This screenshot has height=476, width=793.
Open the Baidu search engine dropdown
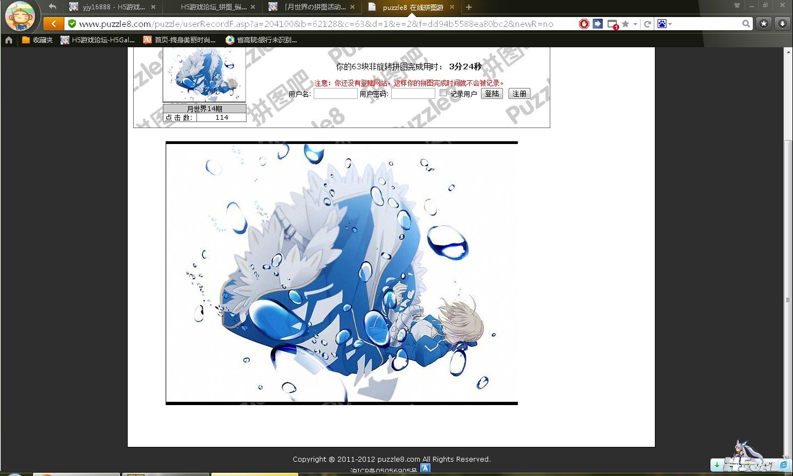coord(664,24)
